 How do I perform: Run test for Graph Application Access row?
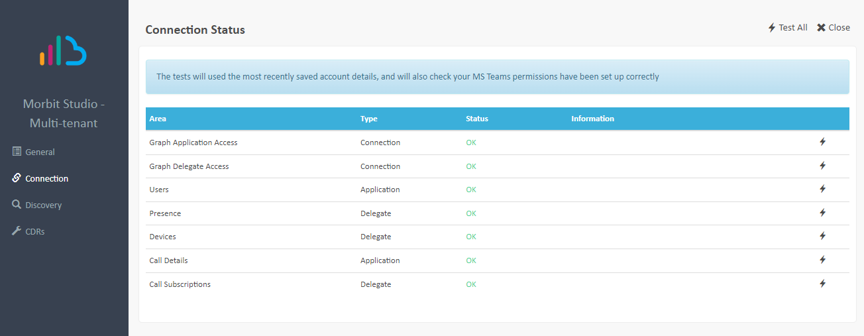click(x=822, y=142)
